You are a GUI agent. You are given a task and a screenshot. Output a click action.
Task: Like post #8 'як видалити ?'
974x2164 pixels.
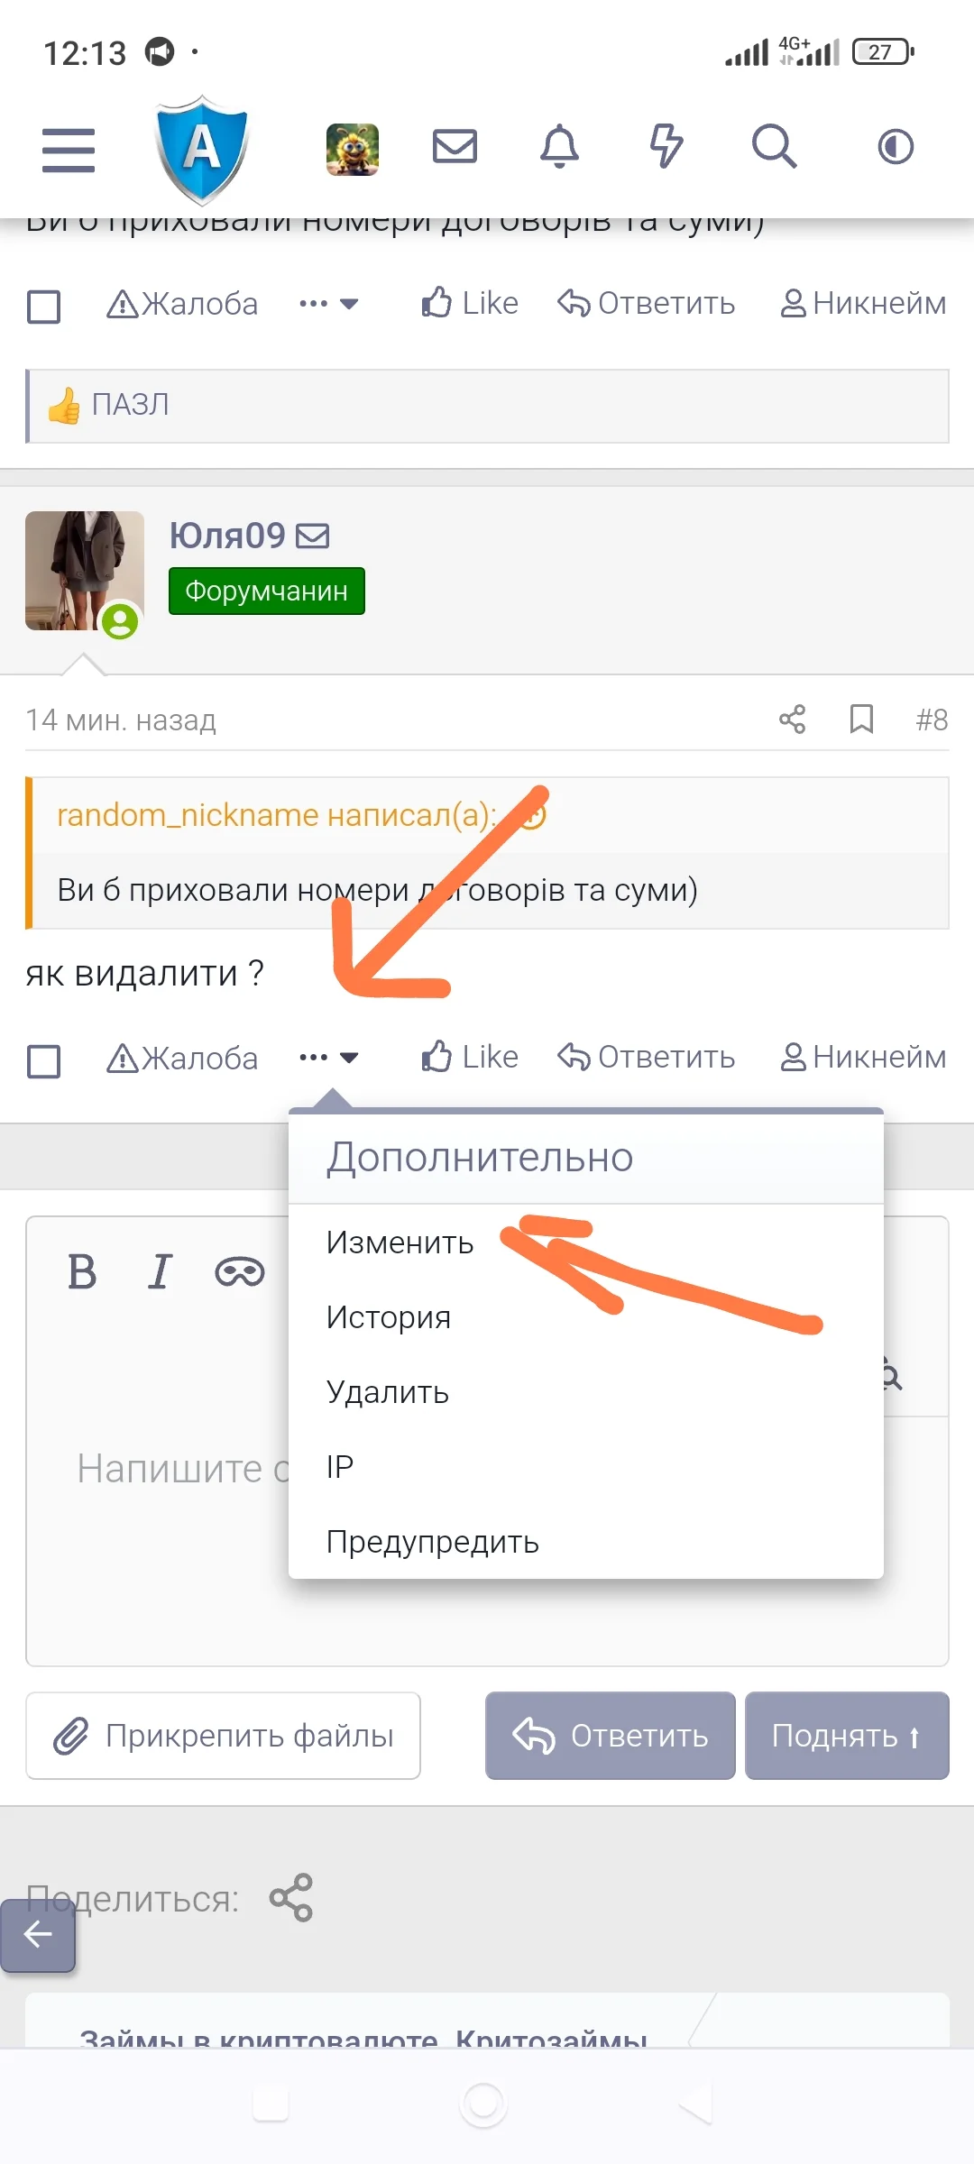tap(470, 1057)
